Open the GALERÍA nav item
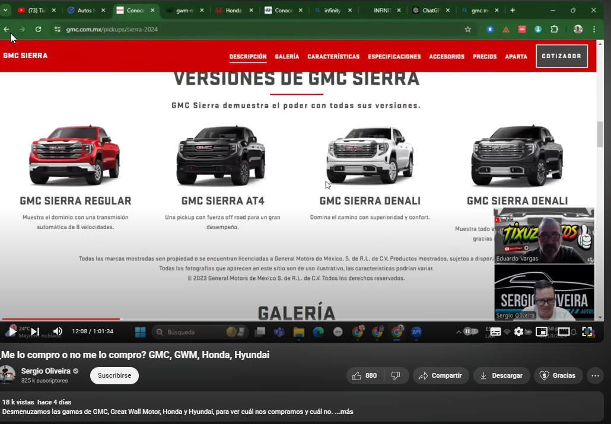This screenshot has width=611, height=424. pos(287,56)
